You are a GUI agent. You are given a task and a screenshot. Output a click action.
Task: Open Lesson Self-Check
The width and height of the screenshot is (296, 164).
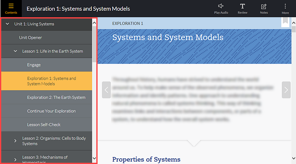47,125
